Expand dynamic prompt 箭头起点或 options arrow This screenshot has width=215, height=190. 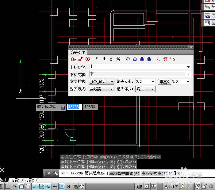(63, 108)
